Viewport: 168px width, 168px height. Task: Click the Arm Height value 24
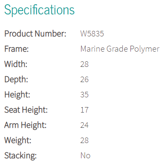point(84,125)
